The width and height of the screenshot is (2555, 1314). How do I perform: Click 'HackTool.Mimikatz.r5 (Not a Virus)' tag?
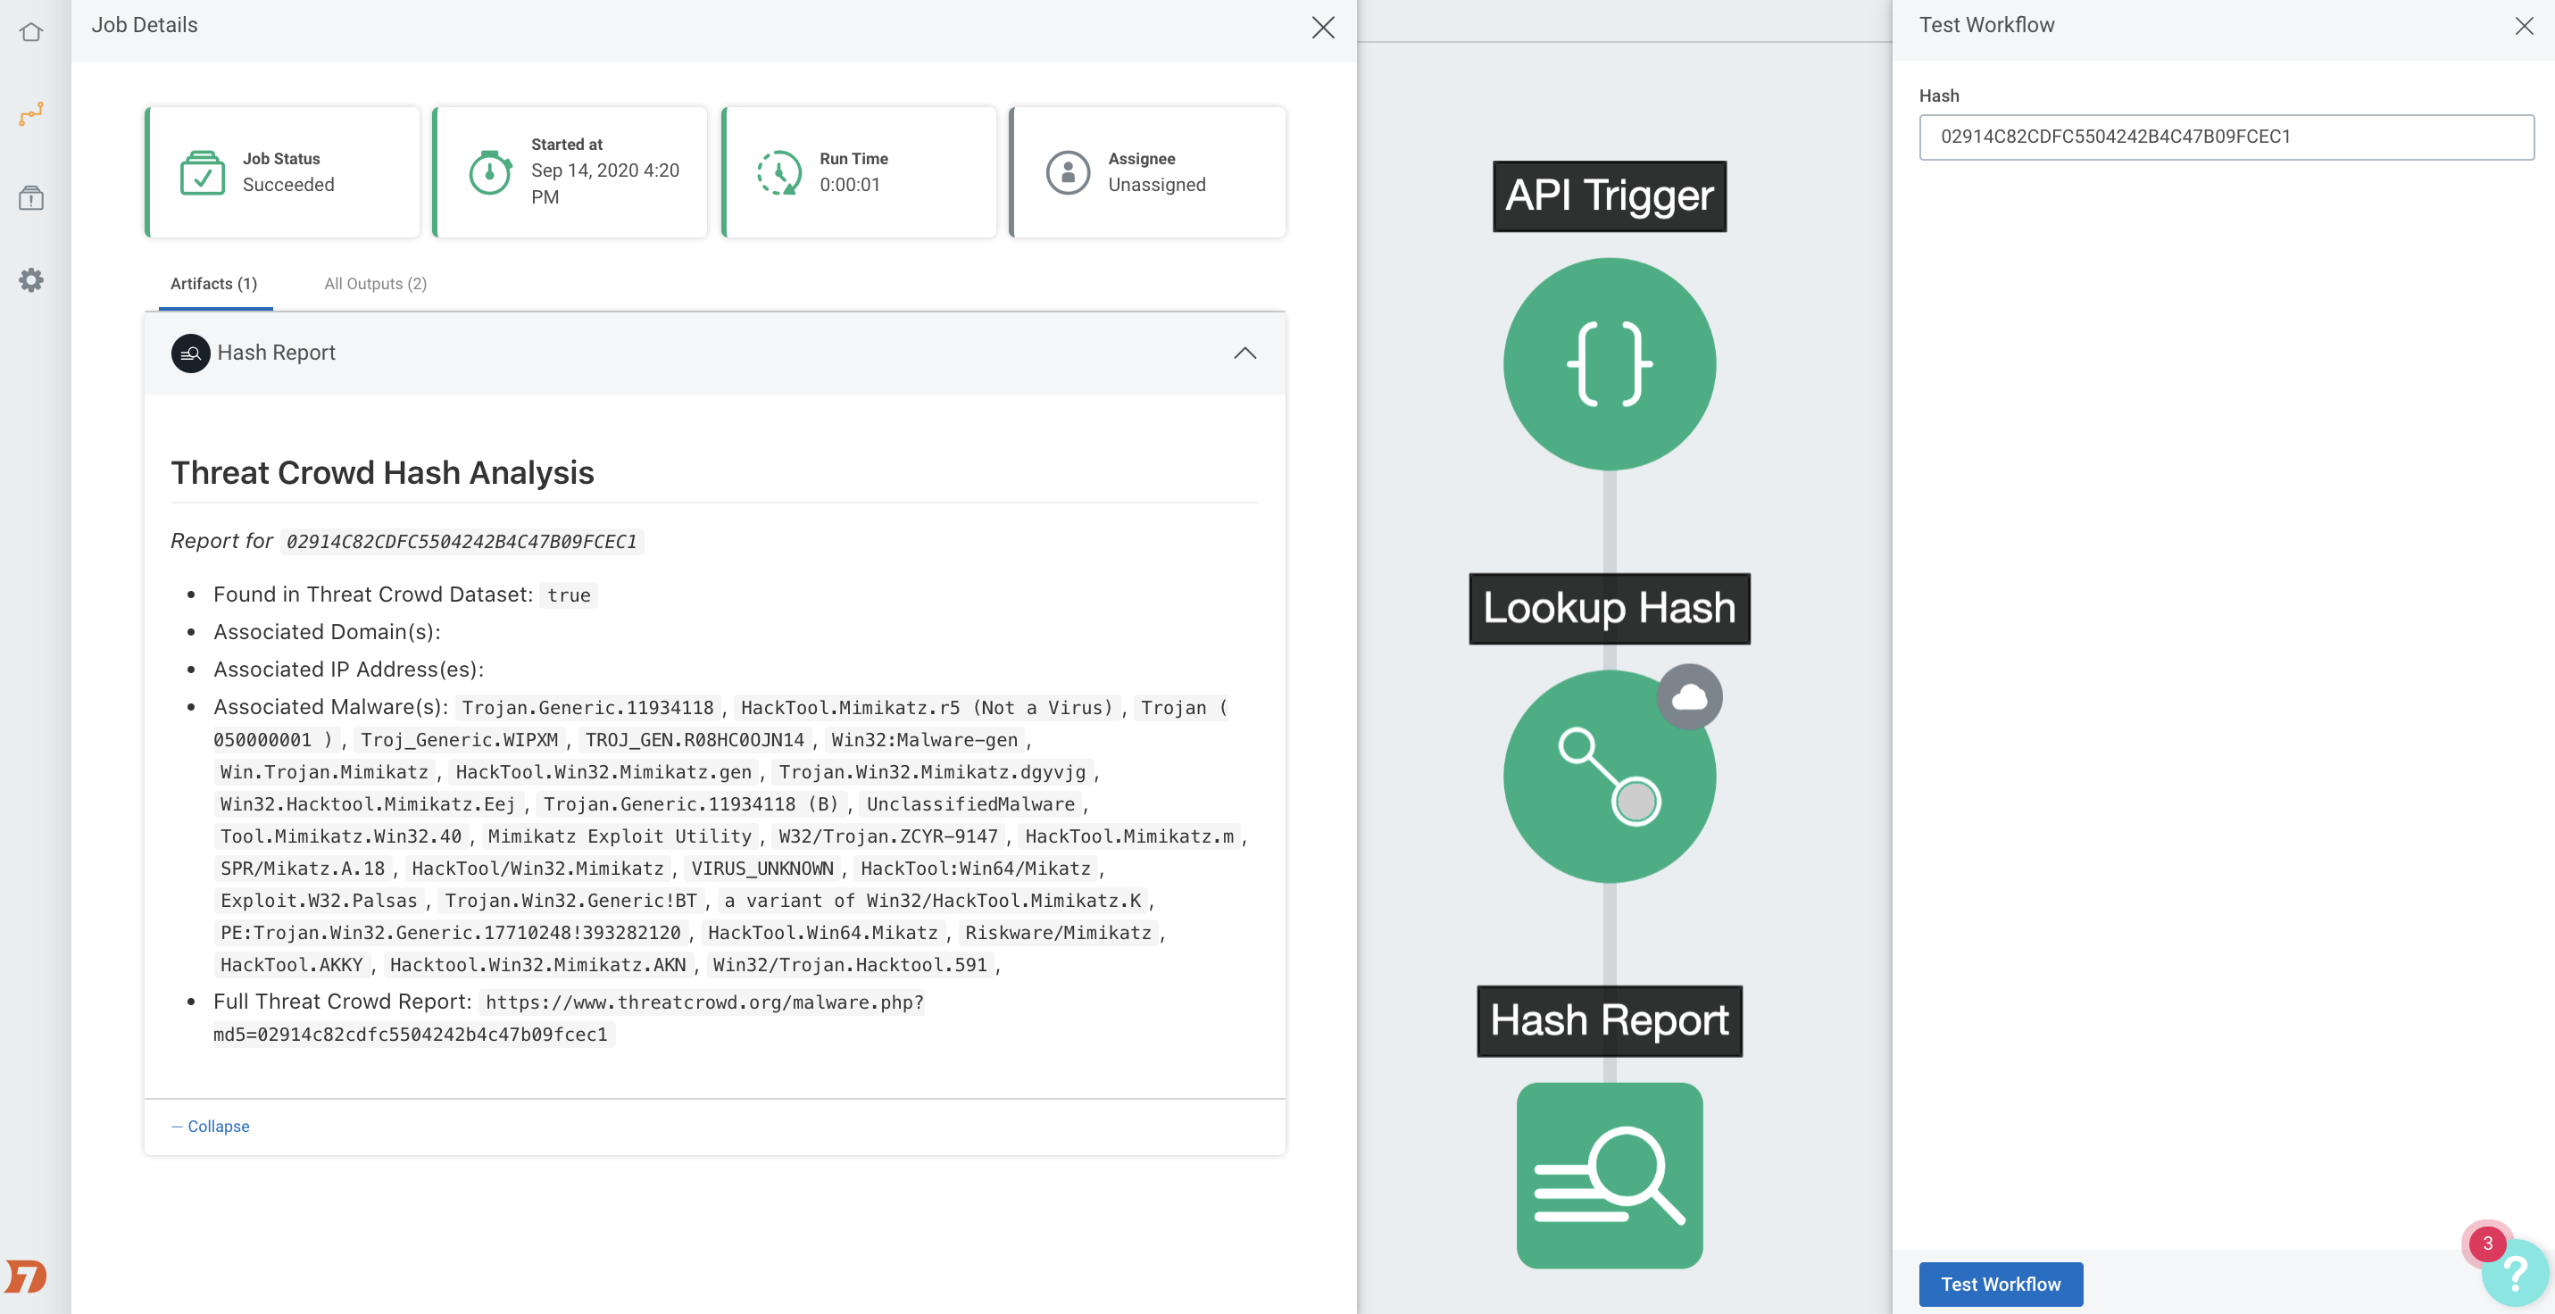(927, 708)
